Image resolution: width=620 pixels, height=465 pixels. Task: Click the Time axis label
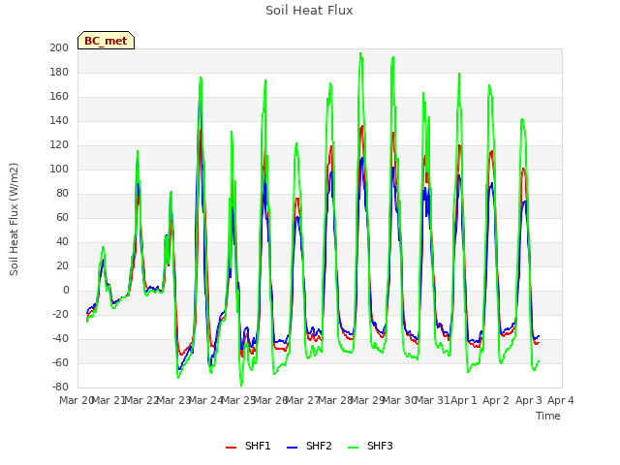point(548,416)
